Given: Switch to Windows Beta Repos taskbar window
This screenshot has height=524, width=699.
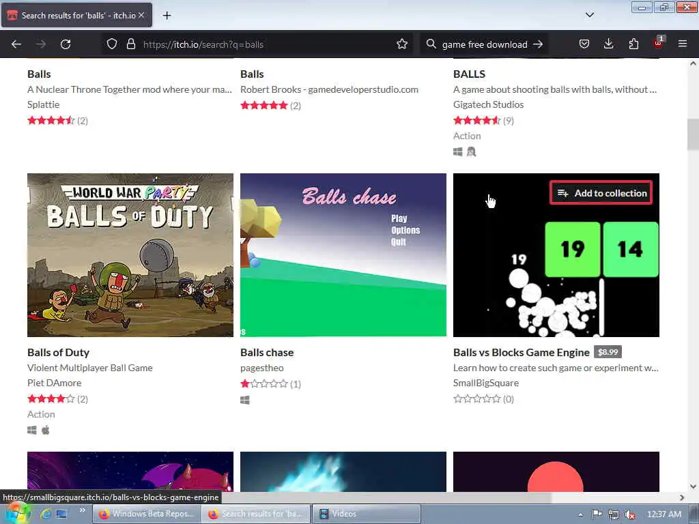Looking at the screenshot, I should pyautogui.click(x=147, y=514).
